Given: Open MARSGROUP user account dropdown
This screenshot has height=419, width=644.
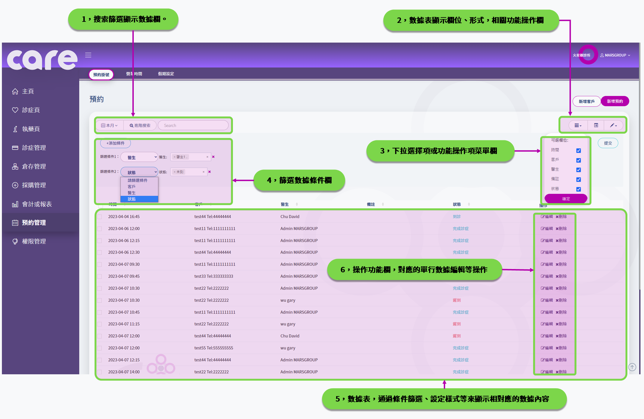Looking at the screenshot, I should [x=615, y=55].
